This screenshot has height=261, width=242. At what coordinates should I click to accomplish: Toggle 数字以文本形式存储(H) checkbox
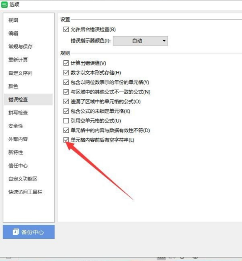coord(66,73)
